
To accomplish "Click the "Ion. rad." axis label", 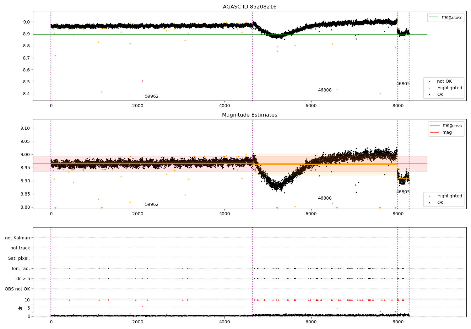I will pyautogui.click(x=21, y=269).
